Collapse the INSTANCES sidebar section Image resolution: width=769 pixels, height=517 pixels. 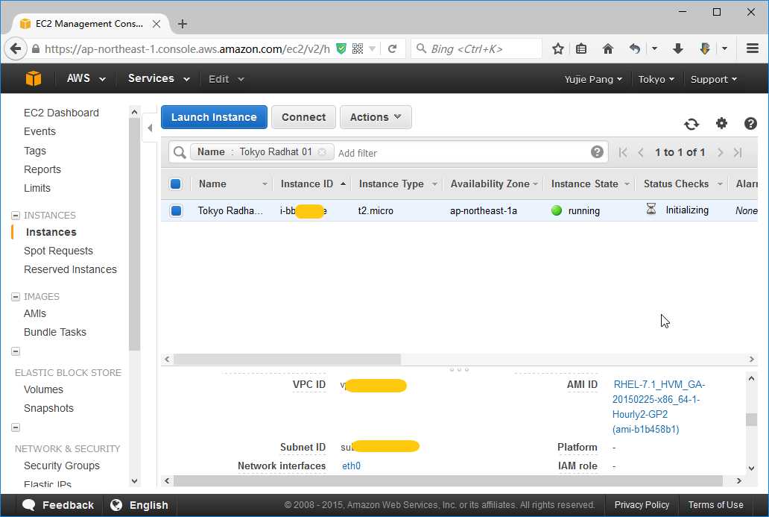click(16, 216)
